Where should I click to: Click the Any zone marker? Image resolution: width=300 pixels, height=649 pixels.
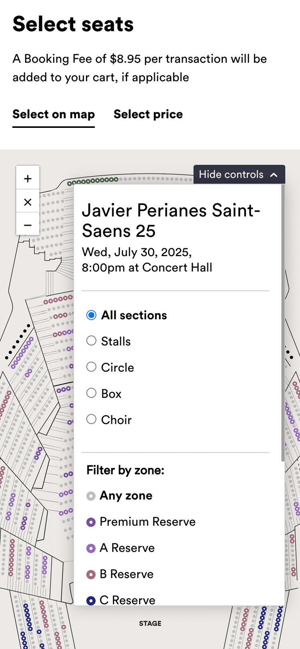(91, 496)
